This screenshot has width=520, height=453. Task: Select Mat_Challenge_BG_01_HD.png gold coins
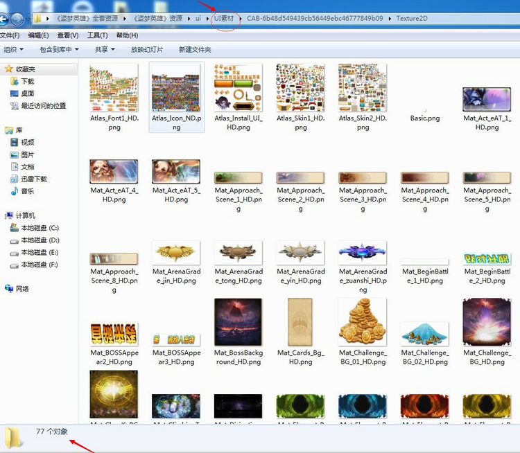tap(363, 322)
